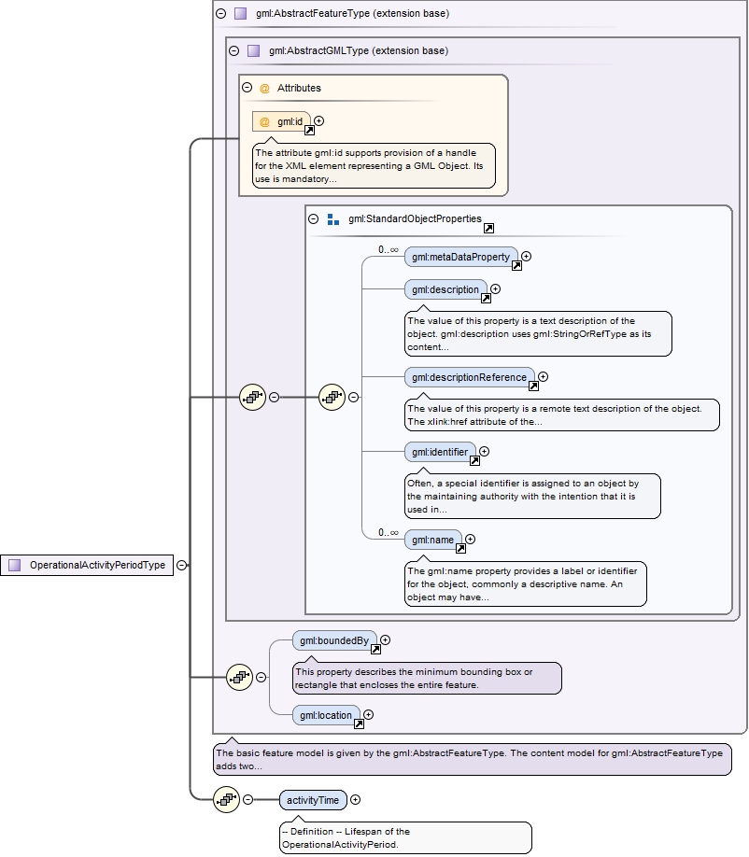Click the outer sequence compositor in AbstractGMLType
This screenshot has height=857, width=749.
point(252,398)
